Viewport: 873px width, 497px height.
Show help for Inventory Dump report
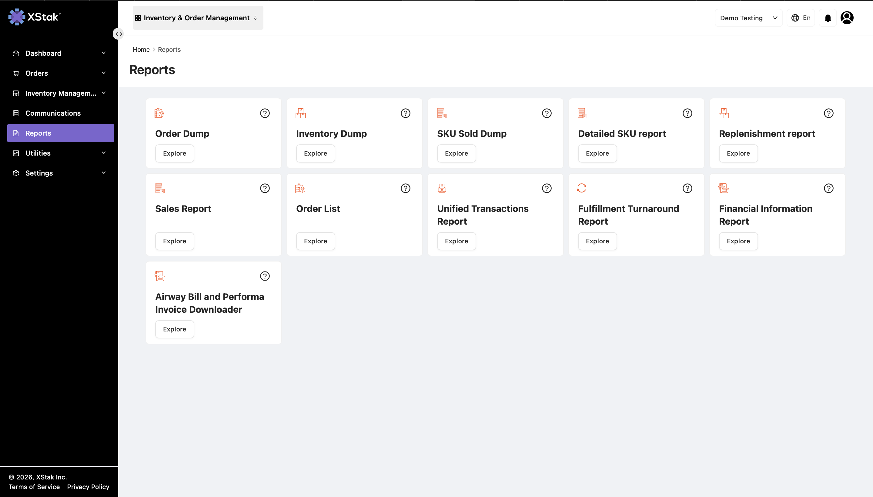tap(405, 113)
